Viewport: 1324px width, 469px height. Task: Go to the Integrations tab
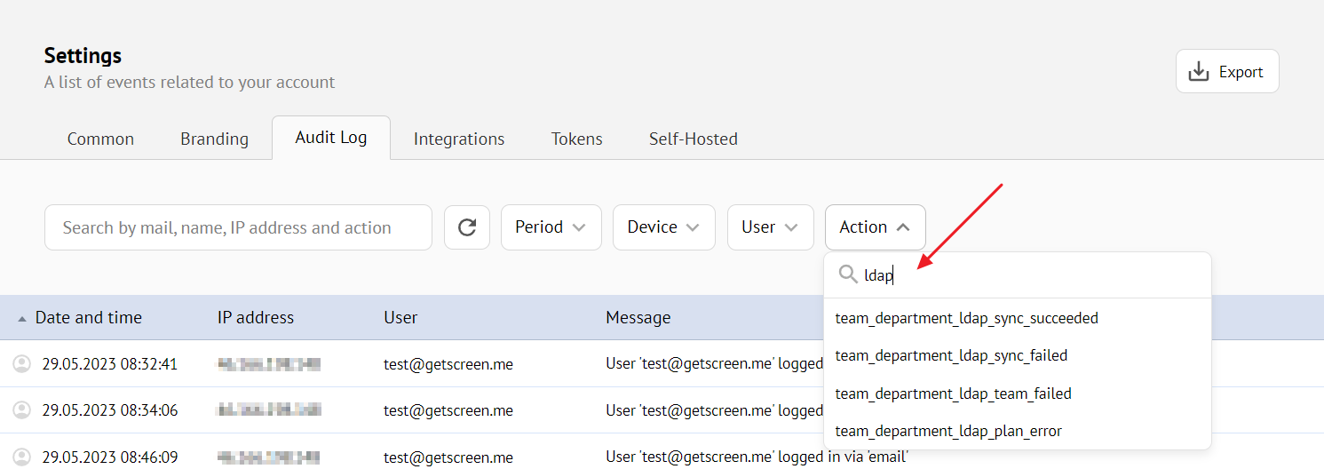click(459, 139)
